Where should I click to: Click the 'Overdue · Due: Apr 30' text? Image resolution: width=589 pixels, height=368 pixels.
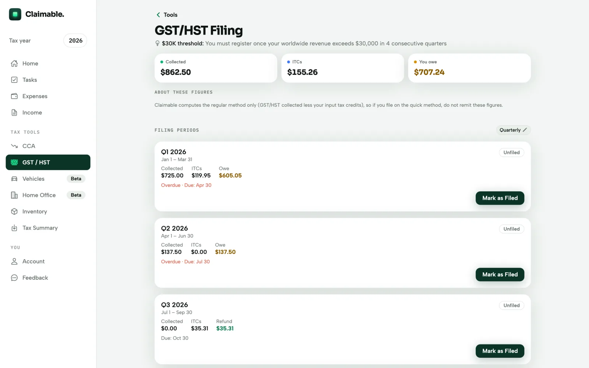point(186,185)
